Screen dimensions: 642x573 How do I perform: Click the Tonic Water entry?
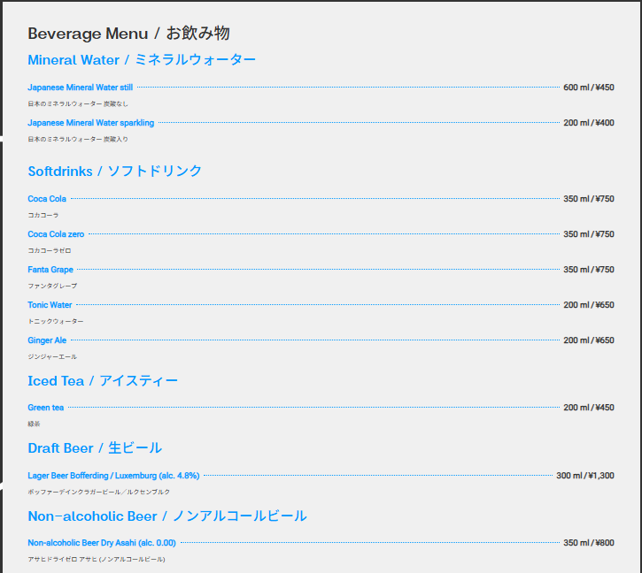coord(50,305)
